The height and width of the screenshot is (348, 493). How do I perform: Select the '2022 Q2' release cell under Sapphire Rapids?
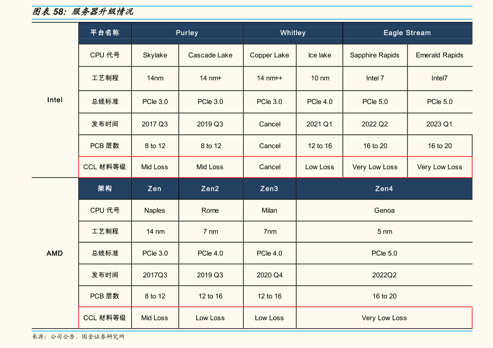[x=375, y=124]
